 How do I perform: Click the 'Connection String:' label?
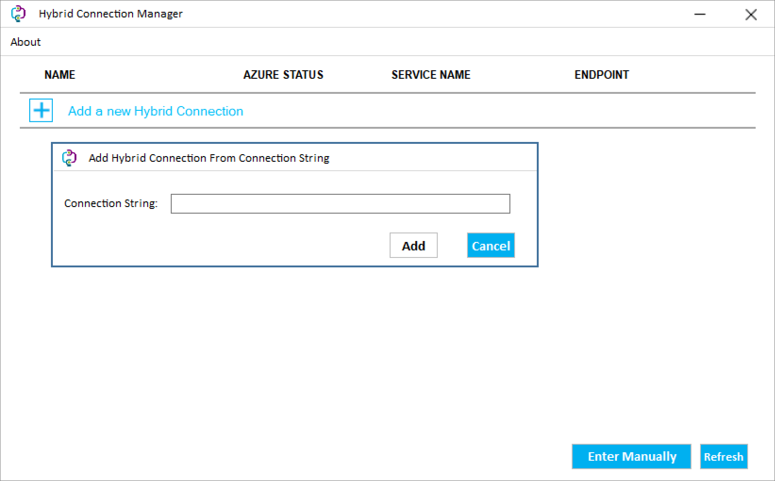point(111,203)
